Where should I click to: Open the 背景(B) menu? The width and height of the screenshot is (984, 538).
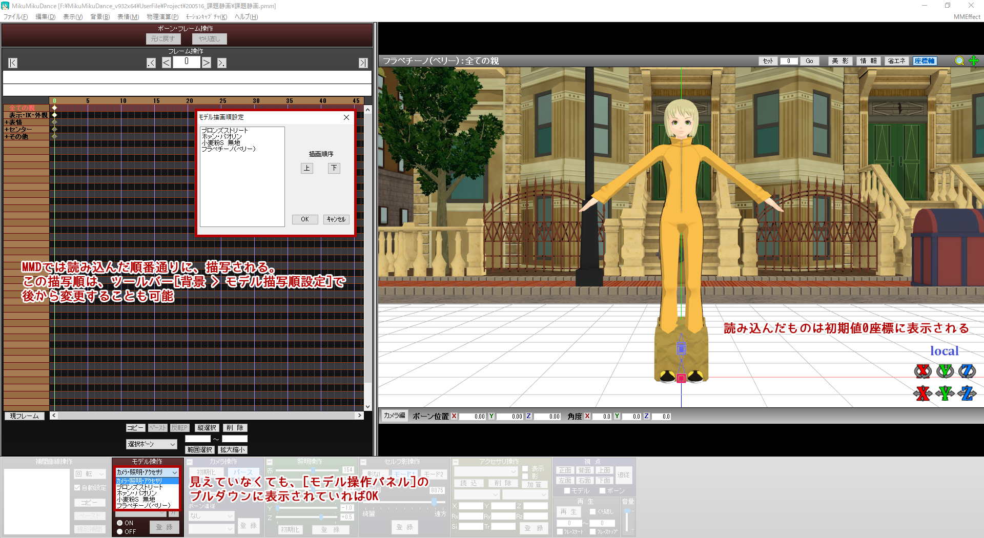click(x=100, y=17)
